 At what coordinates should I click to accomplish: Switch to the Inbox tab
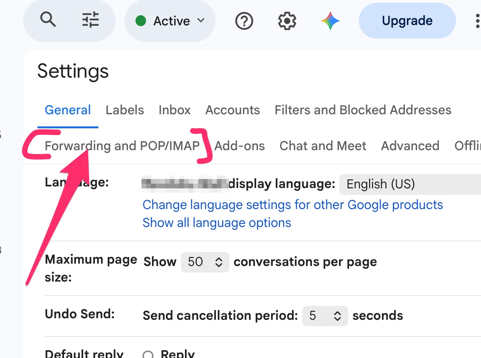tap(175, 110)
